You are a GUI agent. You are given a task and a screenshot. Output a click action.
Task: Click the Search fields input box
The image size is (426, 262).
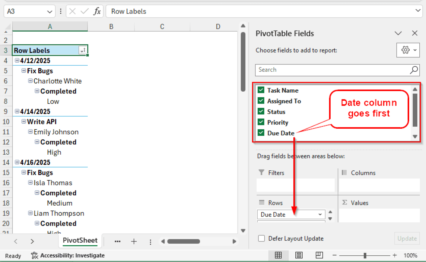[x=333, y=70]
